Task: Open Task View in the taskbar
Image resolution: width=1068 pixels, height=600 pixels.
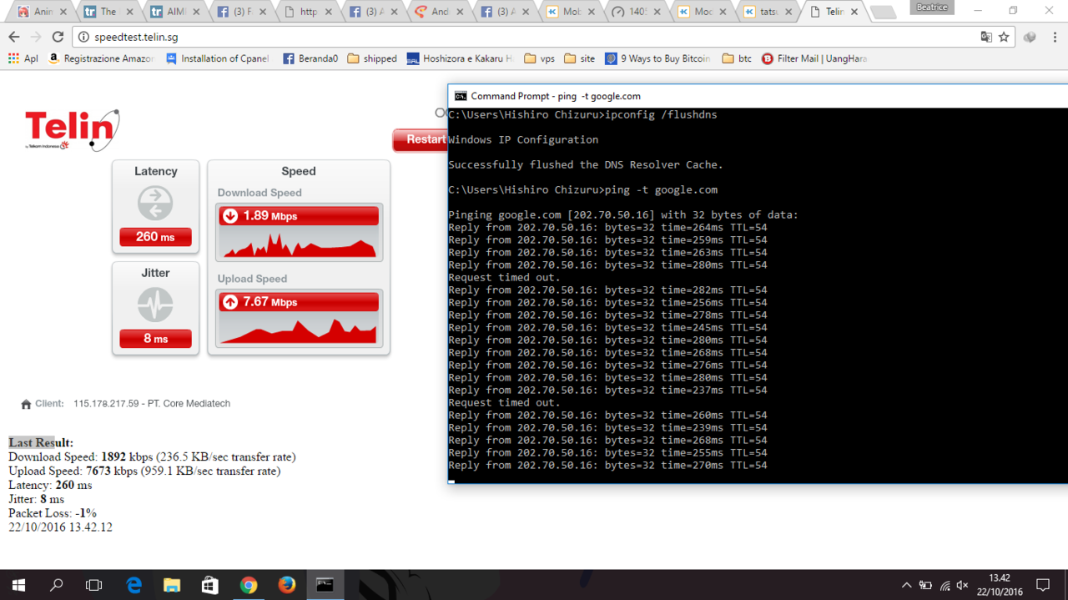Action: (94, 585)
